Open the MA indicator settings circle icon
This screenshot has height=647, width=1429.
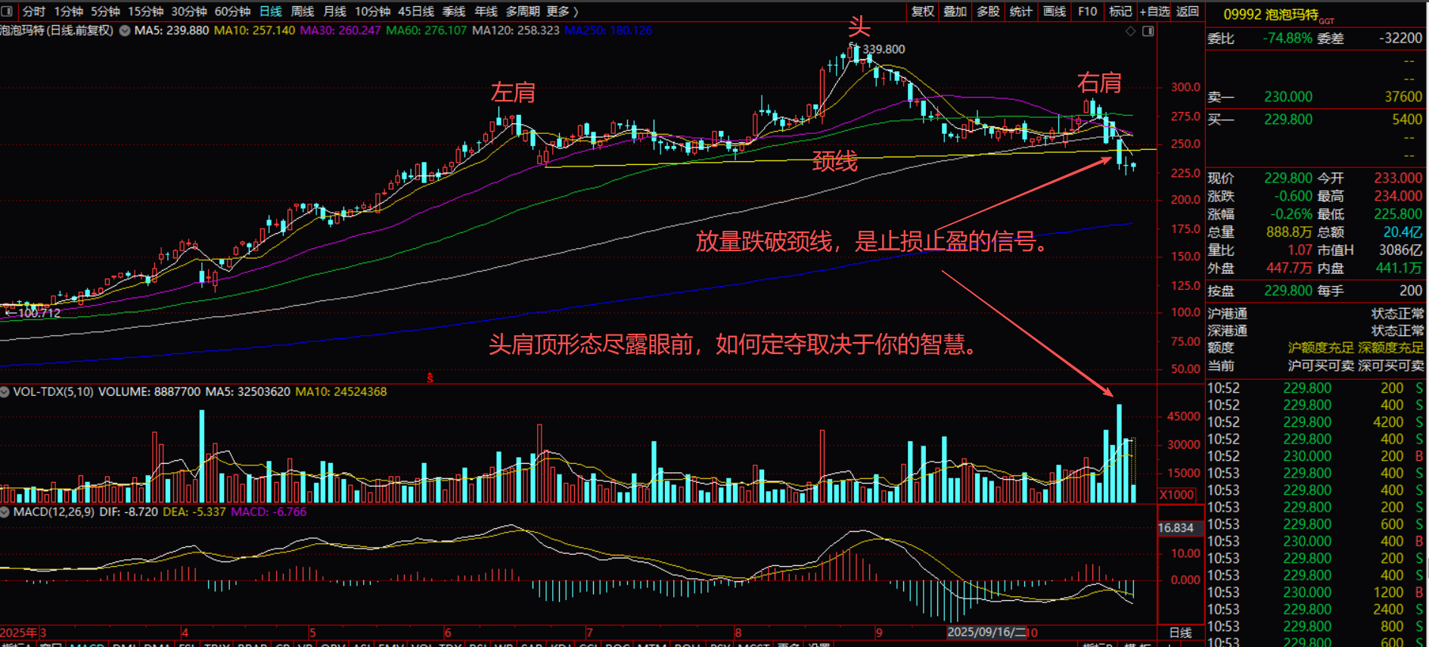[125, 31]
